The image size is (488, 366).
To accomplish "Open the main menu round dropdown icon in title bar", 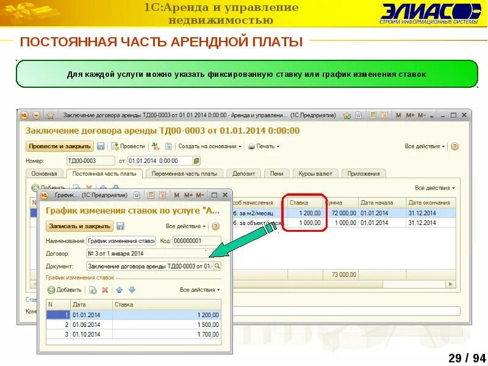I will pos(37,115).
